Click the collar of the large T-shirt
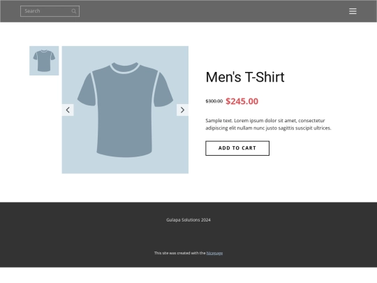The height and width of the screenshot is (283, 377). pos(125,68)
